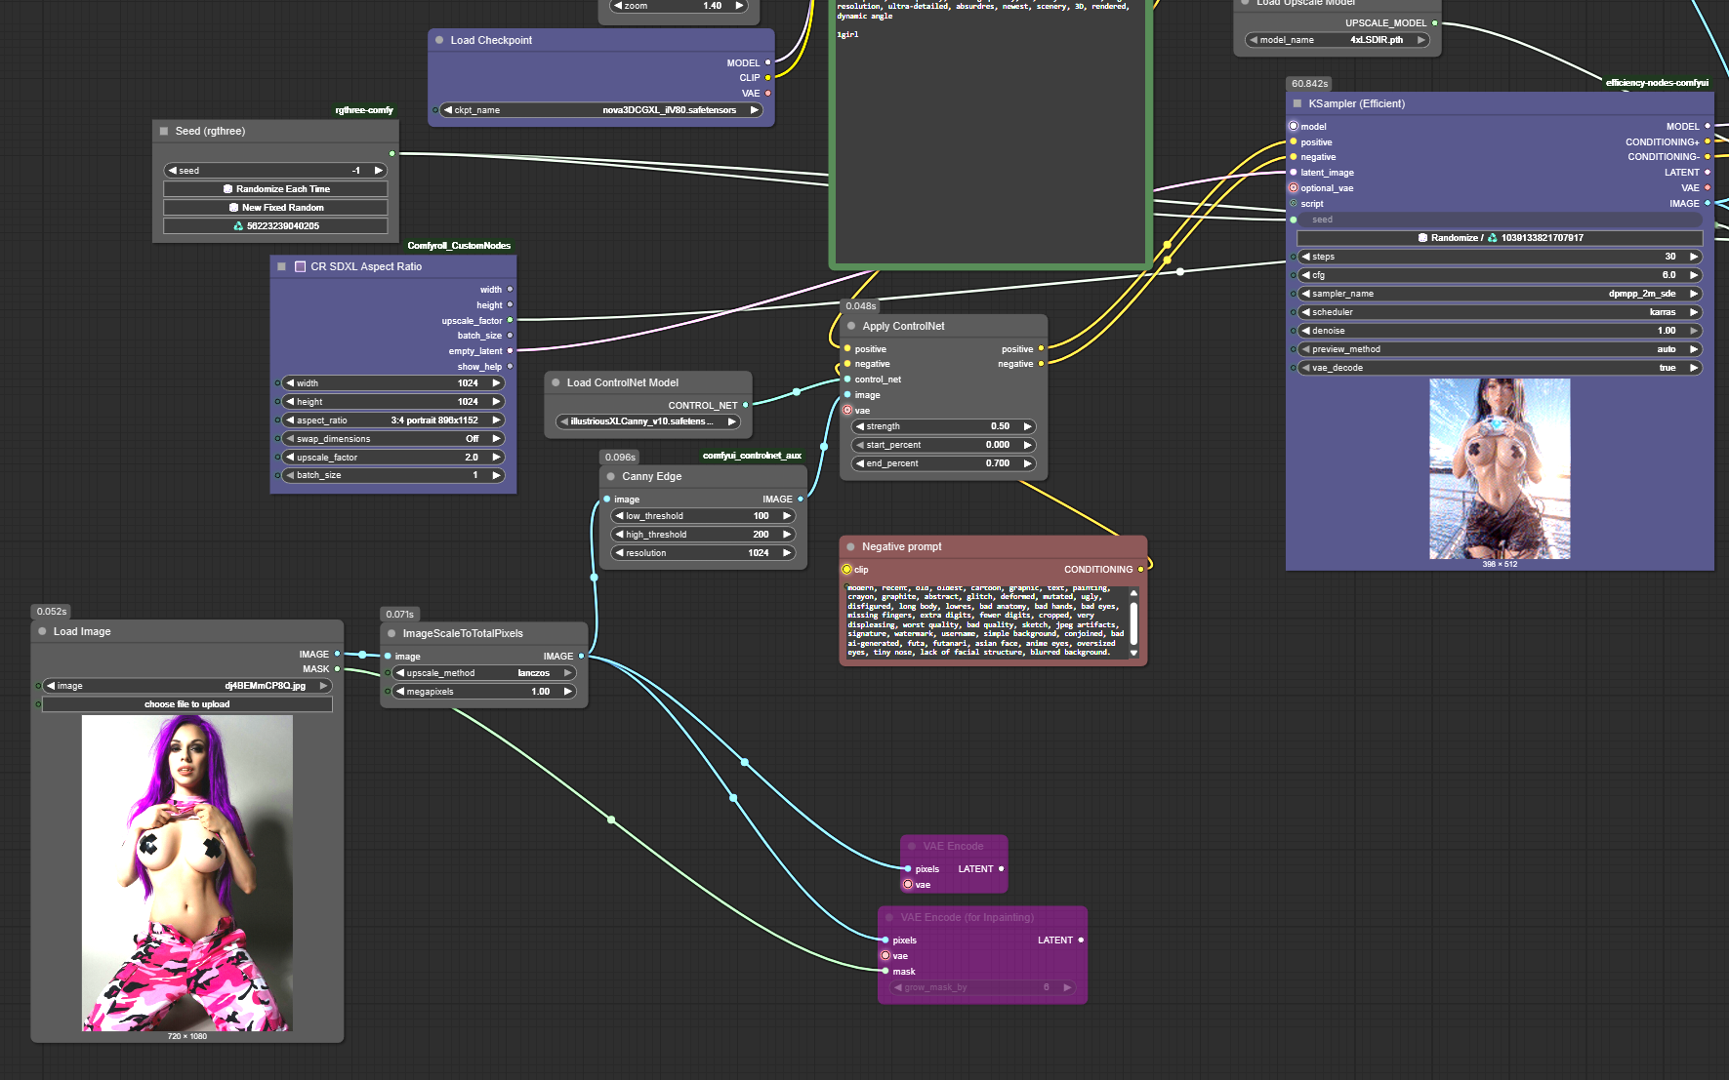
Task: Click the Negative prompt text scrollbar
Action: (1133, 621)
